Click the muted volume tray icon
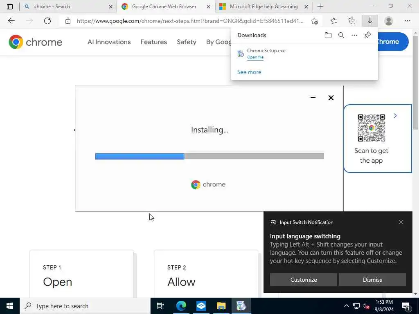The width and height of the screenshot is (419, 314). [x=366, y=306]
